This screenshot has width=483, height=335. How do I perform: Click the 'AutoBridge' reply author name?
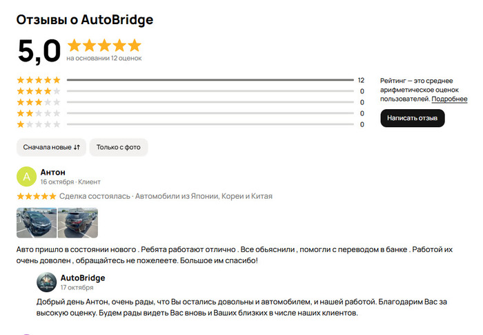tap(83, 278)
